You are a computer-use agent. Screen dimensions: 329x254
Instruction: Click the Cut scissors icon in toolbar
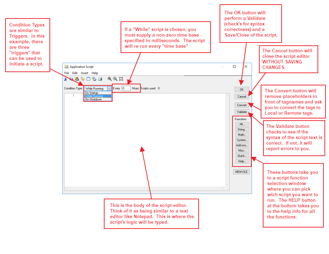point(66,79)
